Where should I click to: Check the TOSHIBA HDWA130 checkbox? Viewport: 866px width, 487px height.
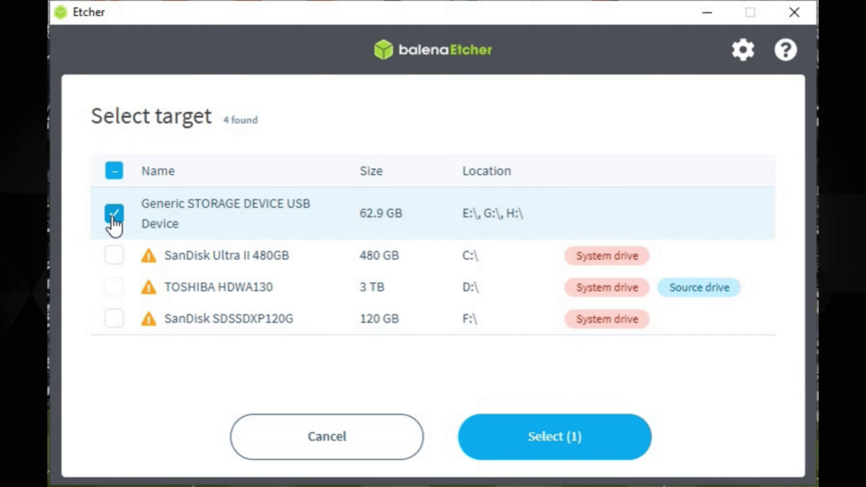(x=114, y=287)
